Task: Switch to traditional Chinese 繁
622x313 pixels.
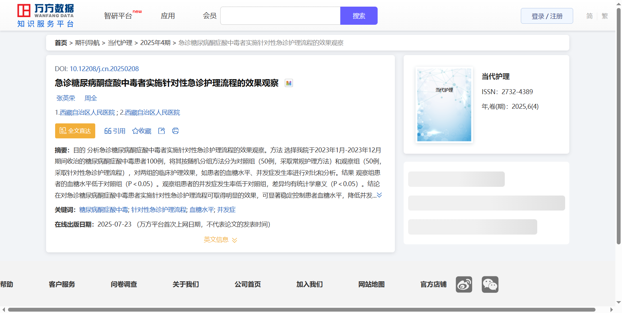Action: [x=605, y=16]
